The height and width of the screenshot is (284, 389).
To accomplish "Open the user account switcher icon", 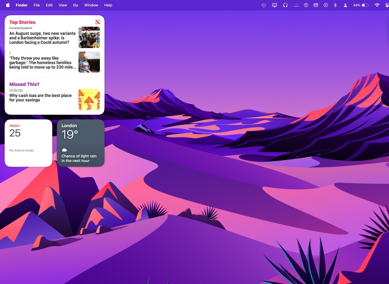I will [x=345, y=5].
